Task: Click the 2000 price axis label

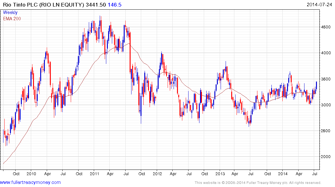Action: (x=326, y=157)
